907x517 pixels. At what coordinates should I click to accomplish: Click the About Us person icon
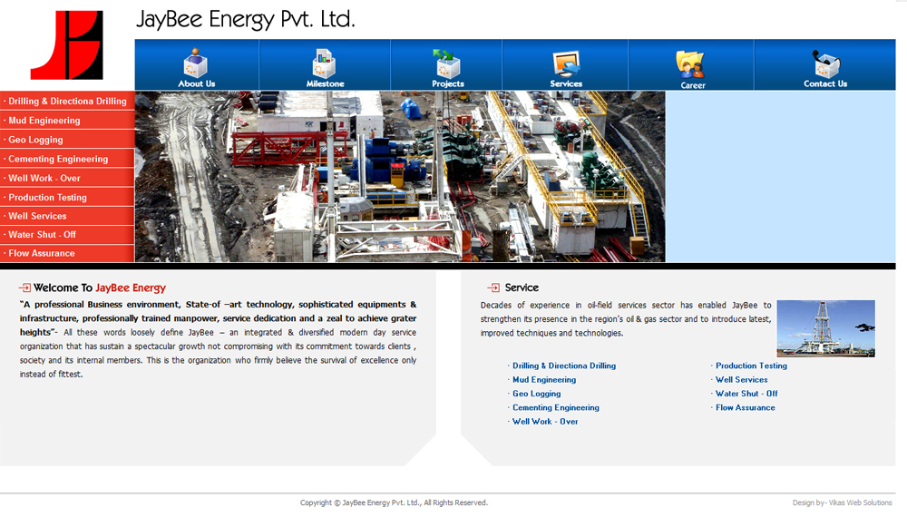tap(196, 63)
